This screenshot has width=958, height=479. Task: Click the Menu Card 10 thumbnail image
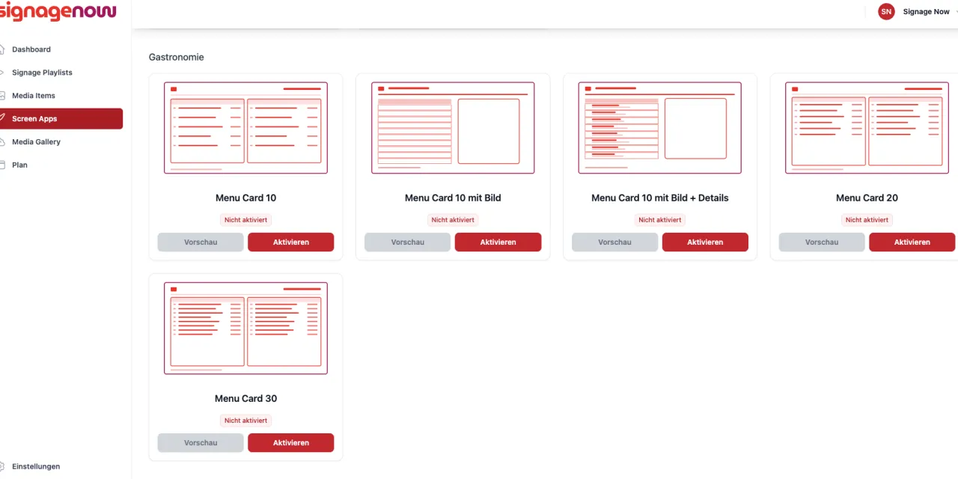(245, 128)
